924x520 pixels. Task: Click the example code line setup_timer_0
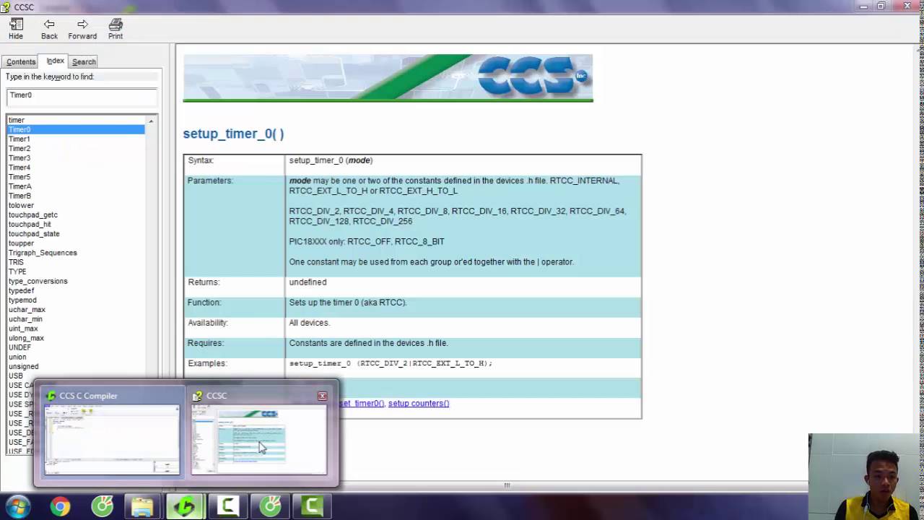click(x=391, y=363)
